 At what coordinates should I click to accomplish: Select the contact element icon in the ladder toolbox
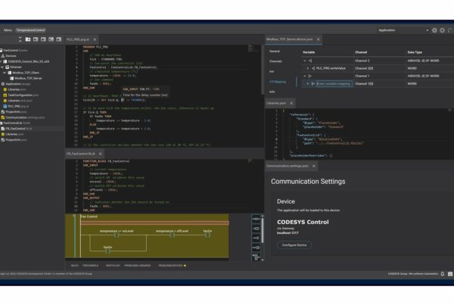coord(256,219)
